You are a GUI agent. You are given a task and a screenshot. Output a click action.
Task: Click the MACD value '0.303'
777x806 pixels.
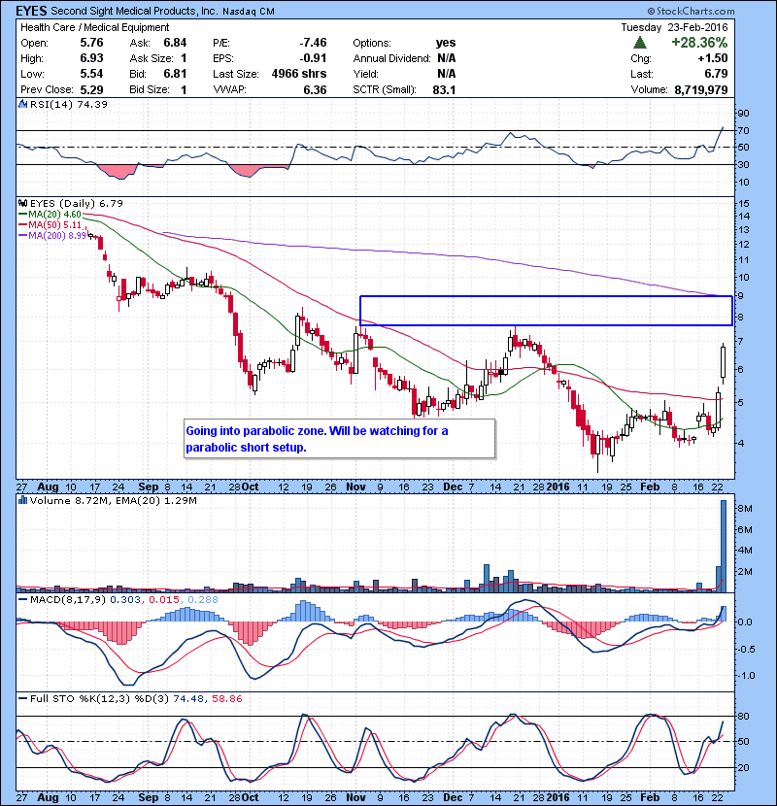tap(125, 600)
